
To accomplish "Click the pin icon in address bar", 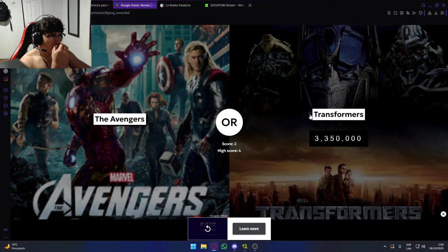I will 389,13.
